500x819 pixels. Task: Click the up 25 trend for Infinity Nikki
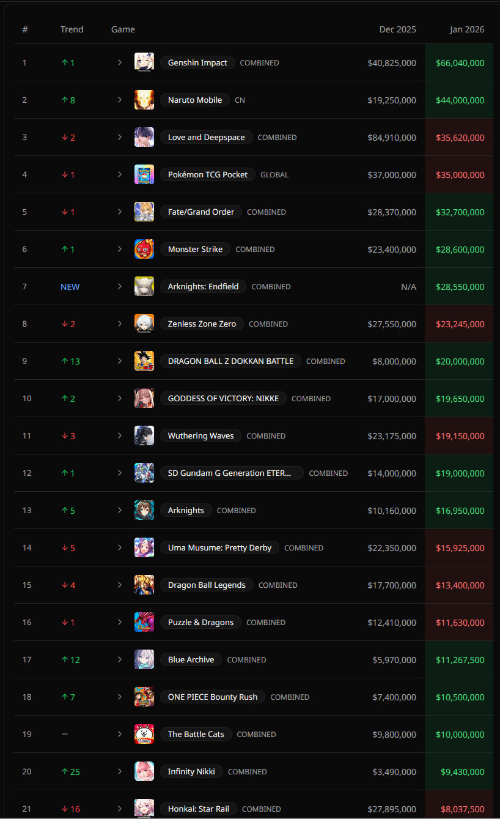[x=71, y=771]
